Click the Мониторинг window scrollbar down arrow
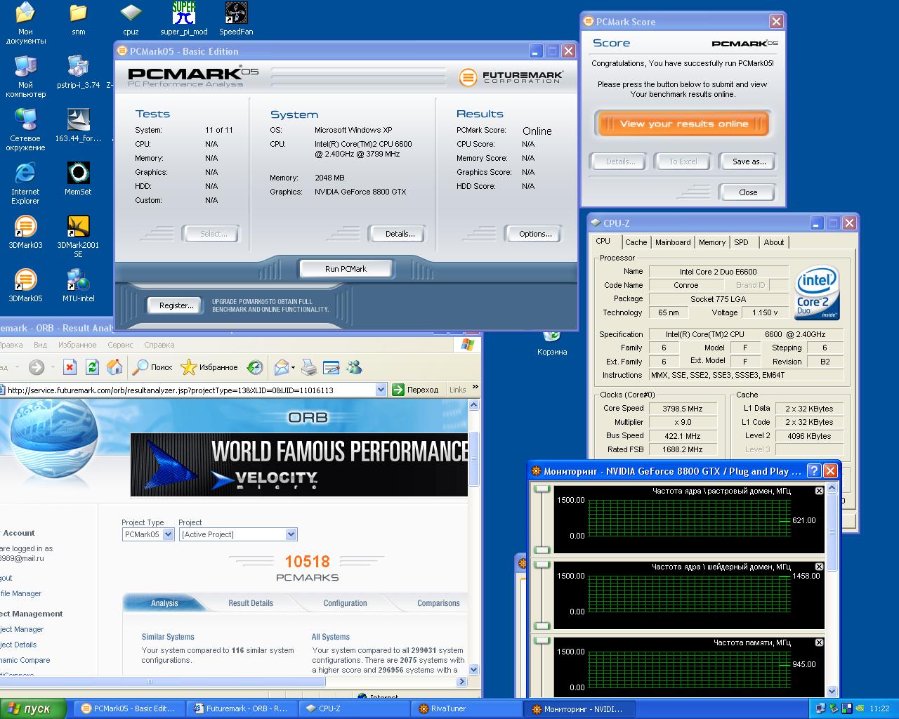This screenshot has height=719, width=899. [x=832, y=691]
